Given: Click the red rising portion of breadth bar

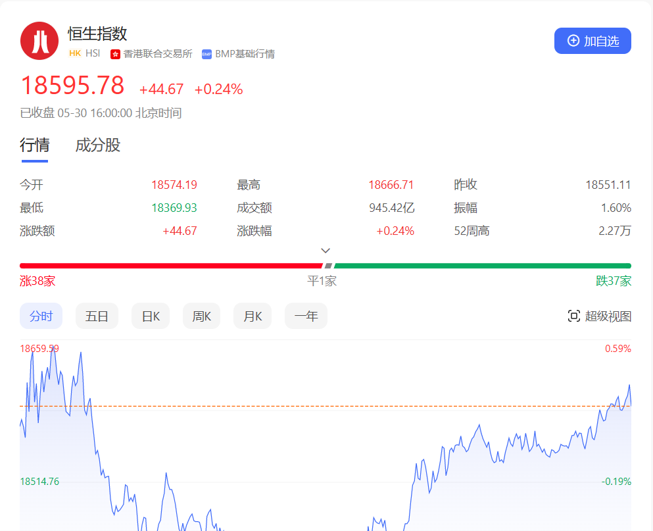Looking at the screenshot, I should (171, 266).
